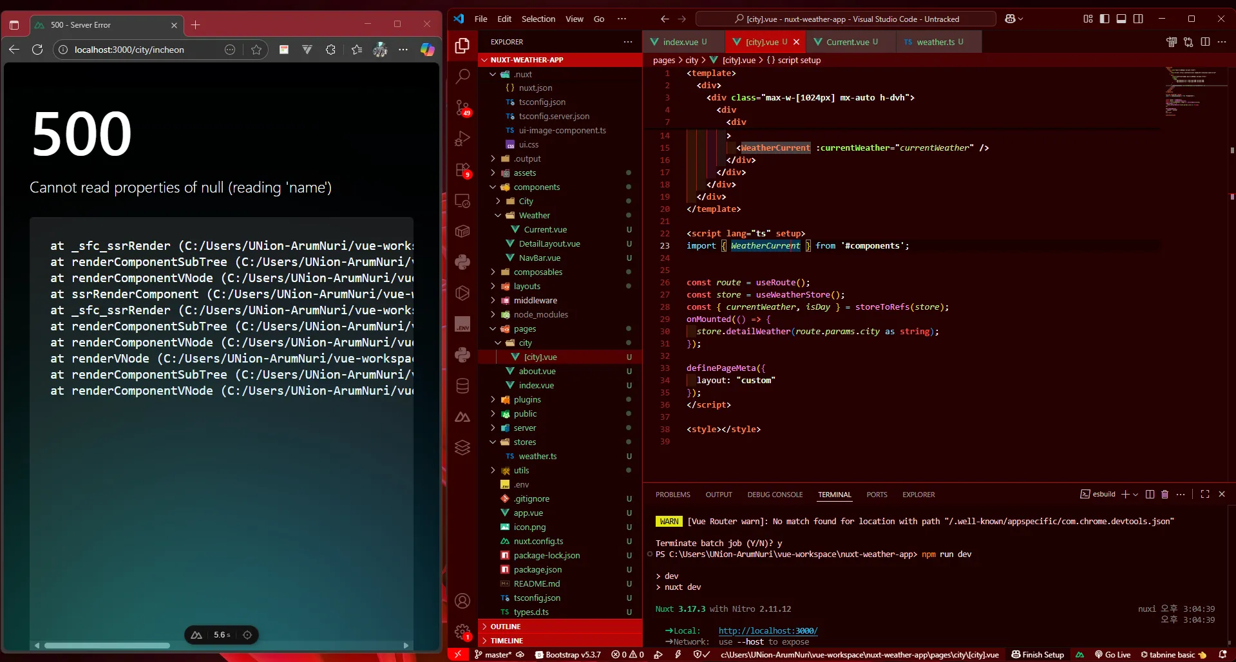Open the Source Control view with 49 changes

coord(462,108)
